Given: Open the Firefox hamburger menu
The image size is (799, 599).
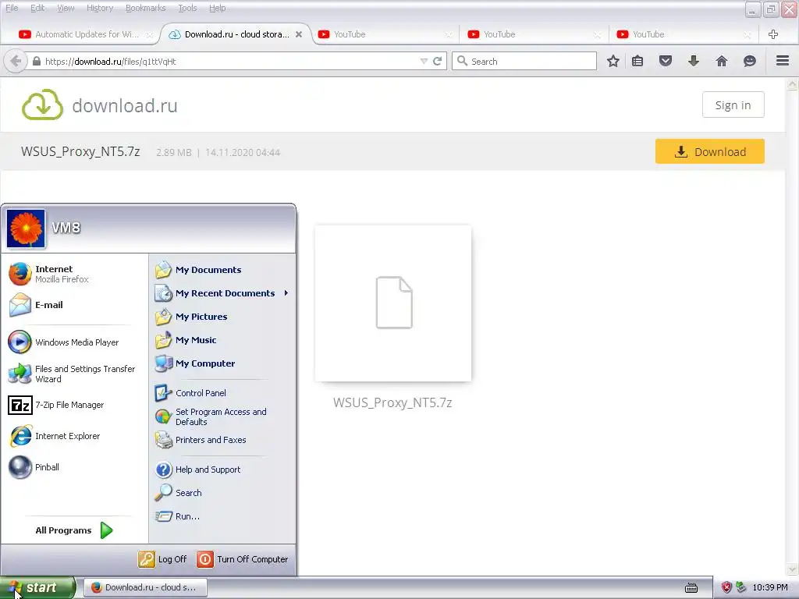Looking at the screenshot, I should (x=783, y=61).
